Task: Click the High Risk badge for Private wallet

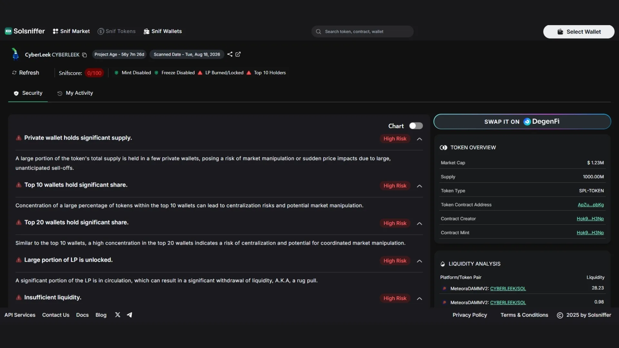Action: 395,139
